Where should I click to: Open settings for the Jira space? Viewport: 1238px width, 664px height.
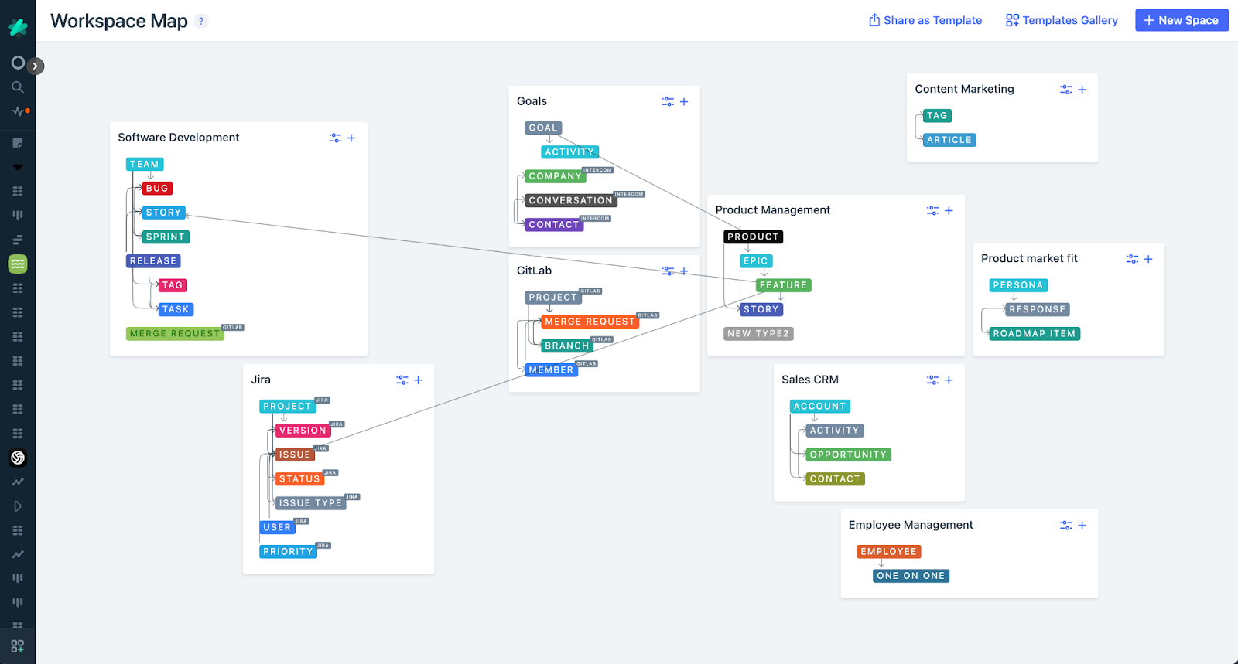402,380
